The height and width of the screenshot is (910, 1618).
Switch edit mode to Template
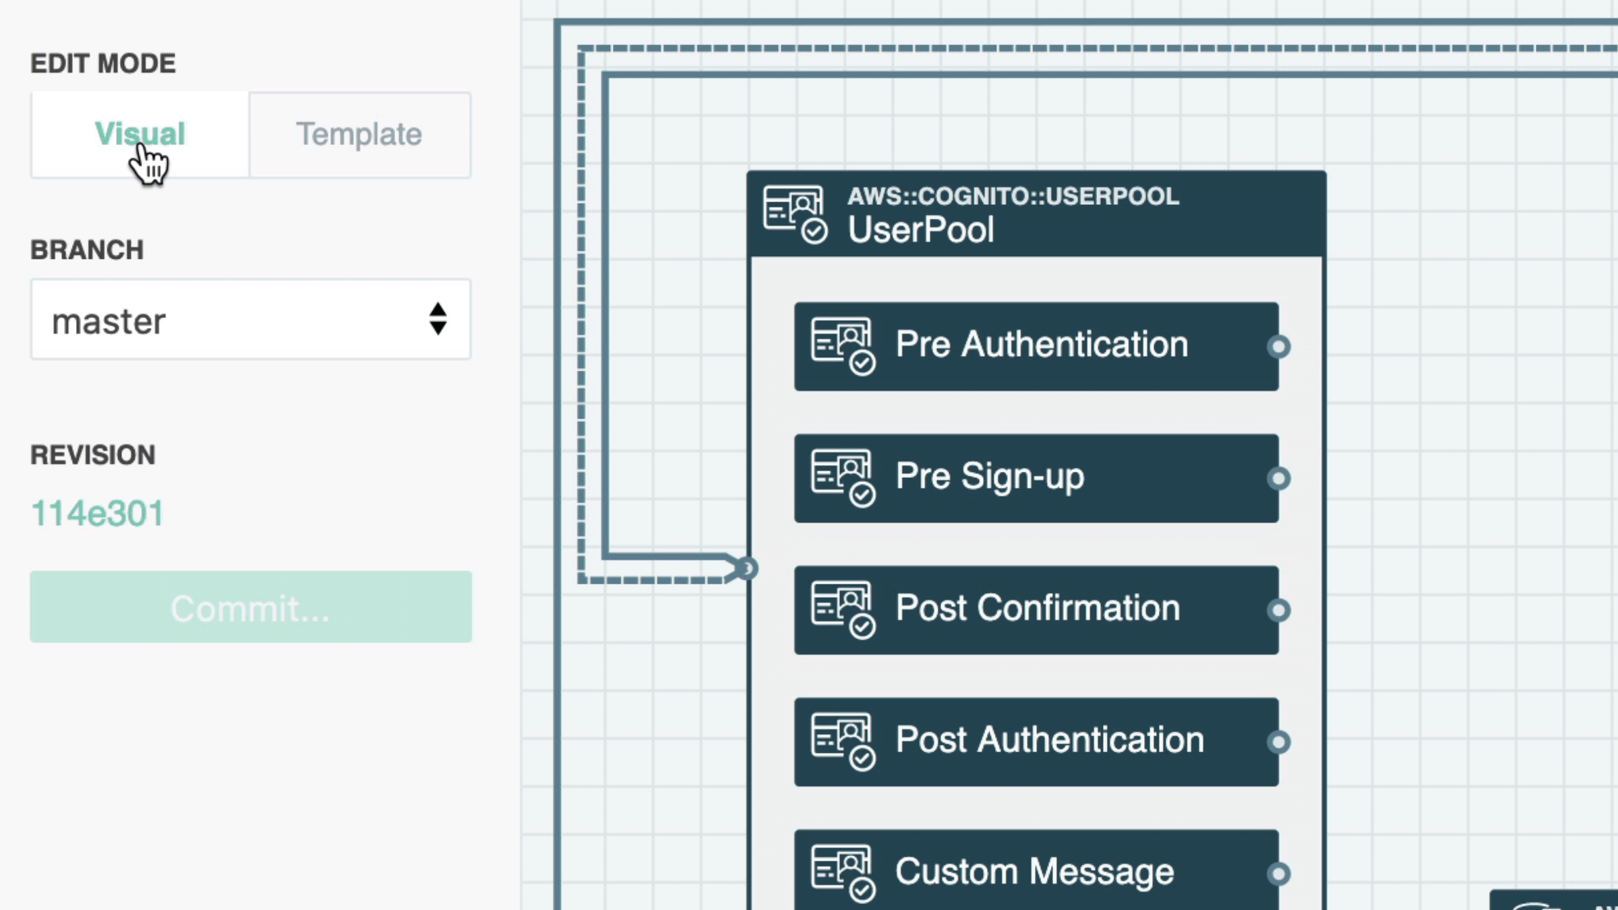(359, 134)
